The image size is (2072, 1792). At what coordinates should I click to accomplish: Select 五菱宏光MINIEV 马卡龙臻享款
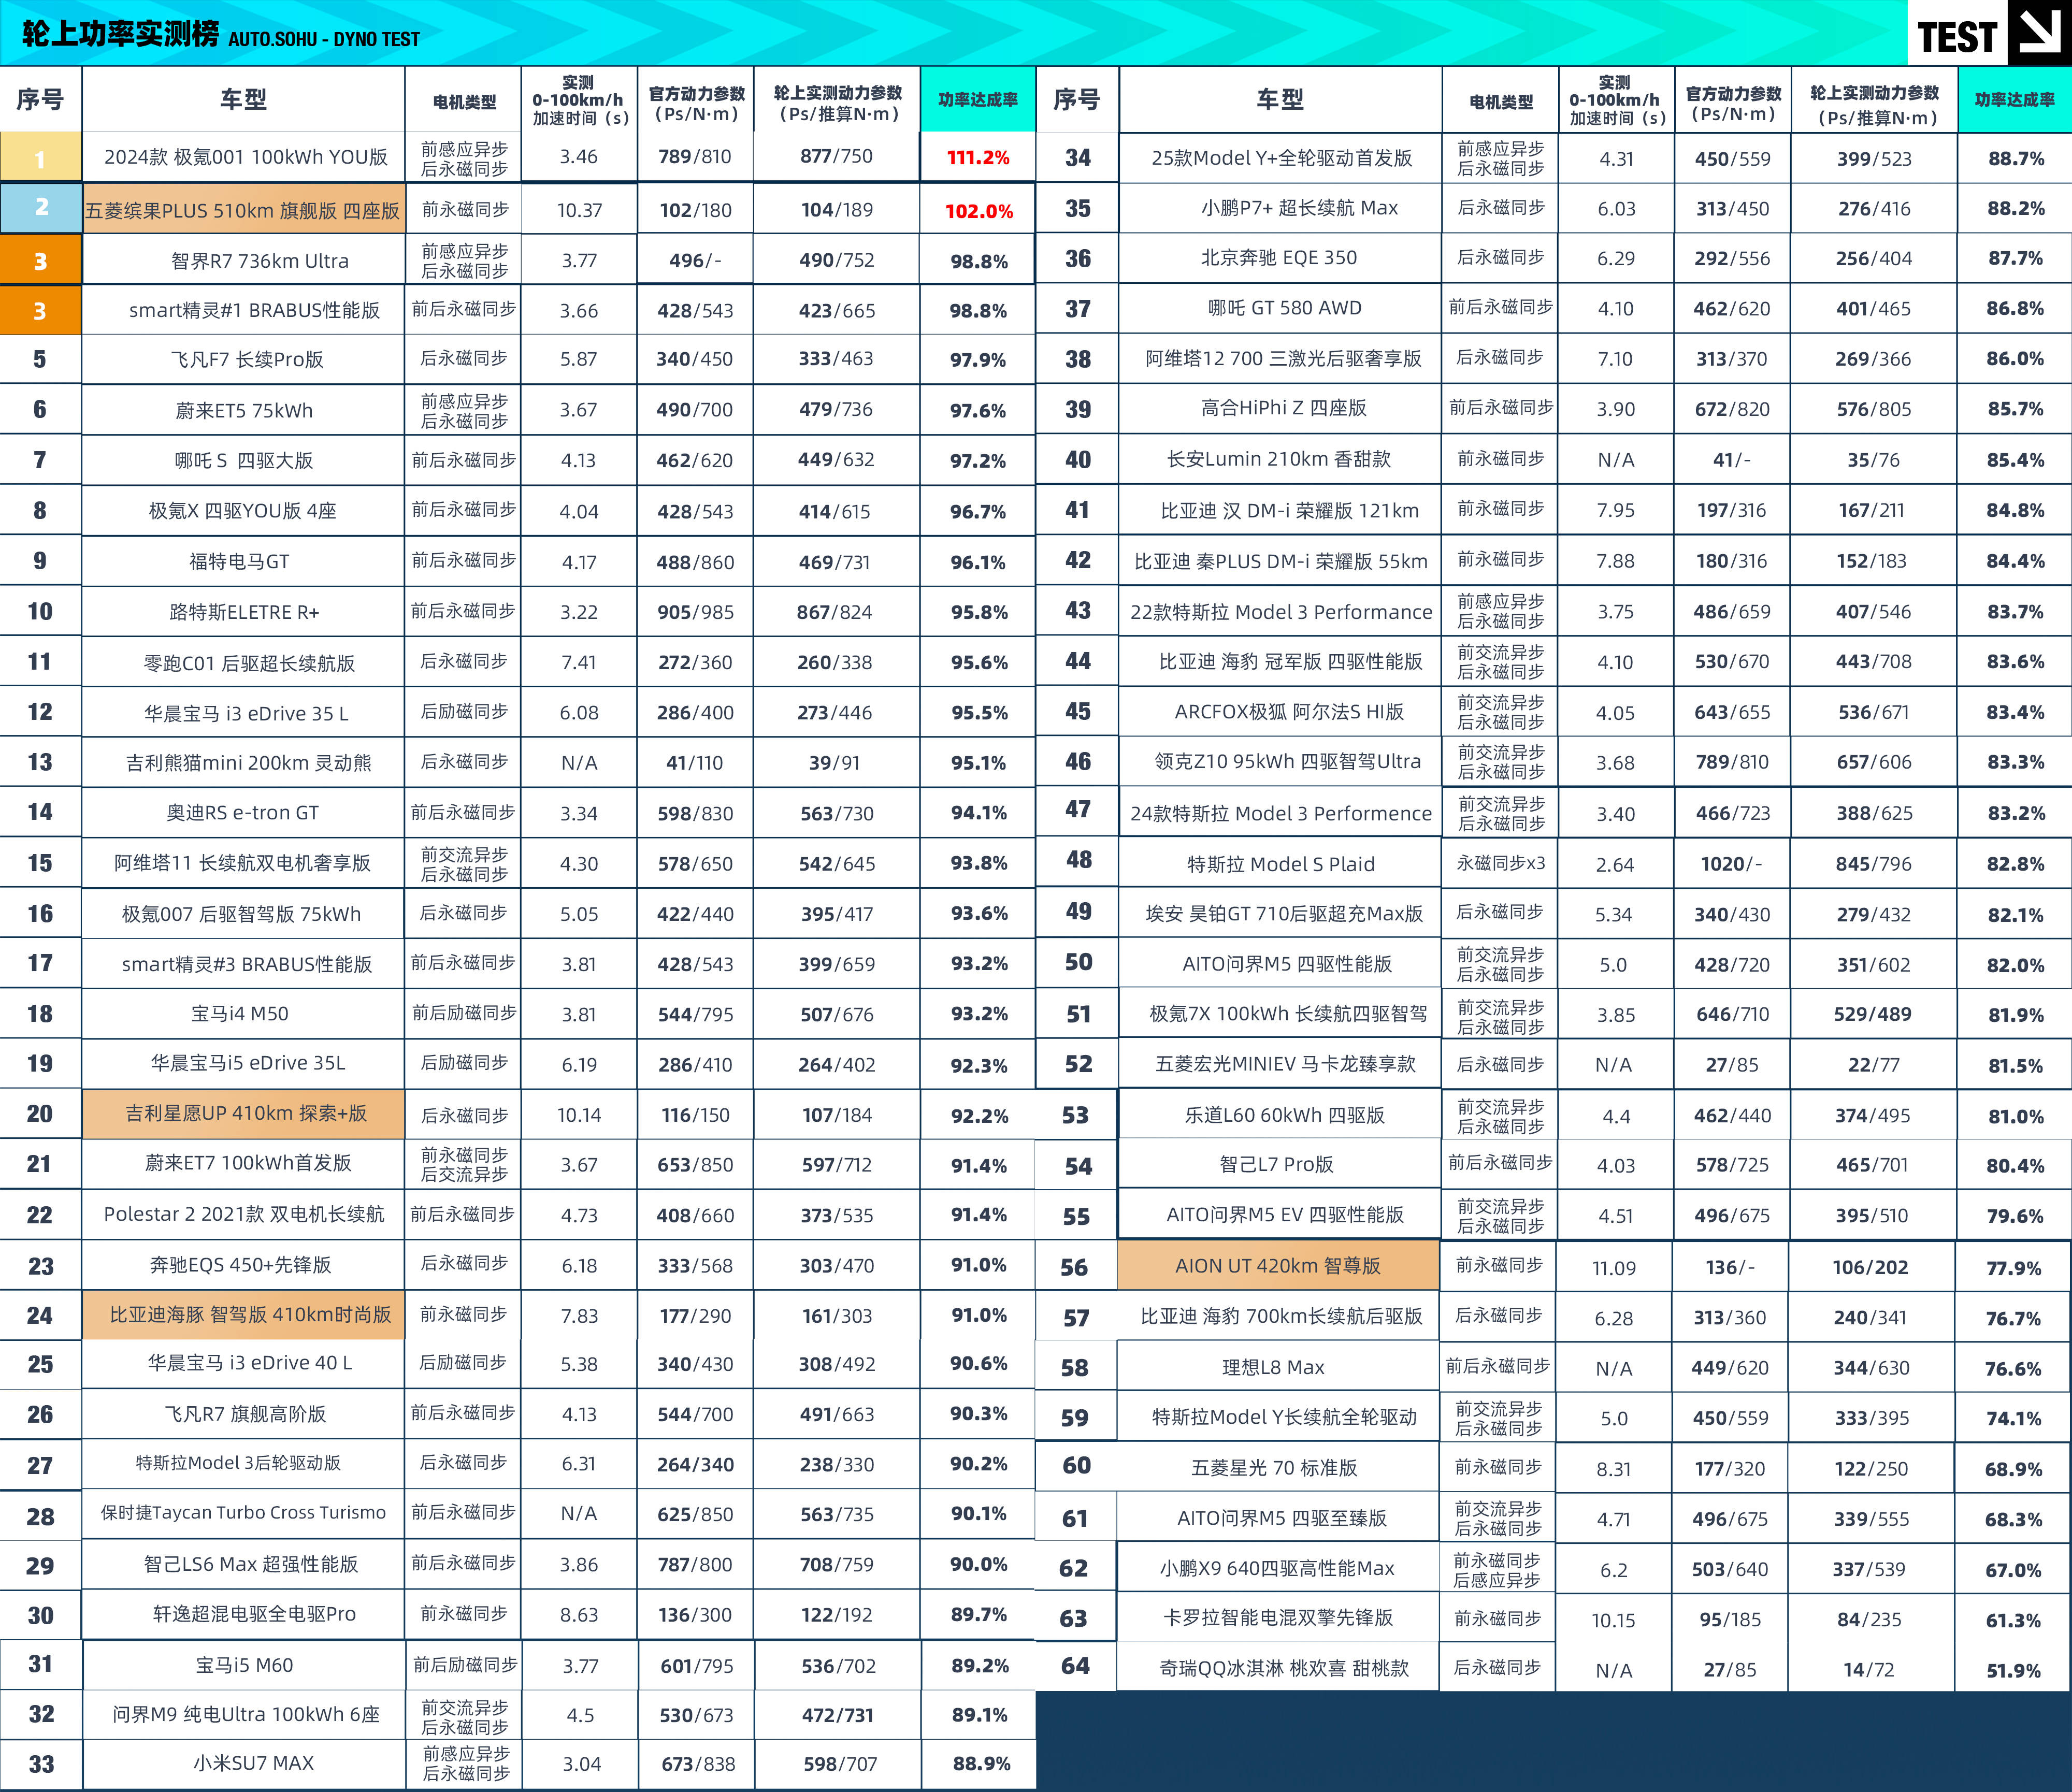pos(1285,1063)
